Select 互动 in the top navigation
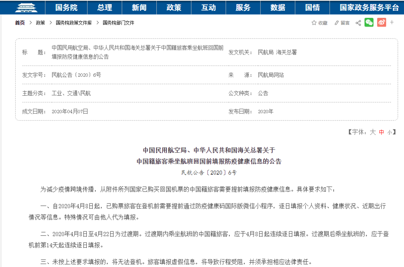The height and width of the screenshot is (267, 404). [x=208, y=7]
